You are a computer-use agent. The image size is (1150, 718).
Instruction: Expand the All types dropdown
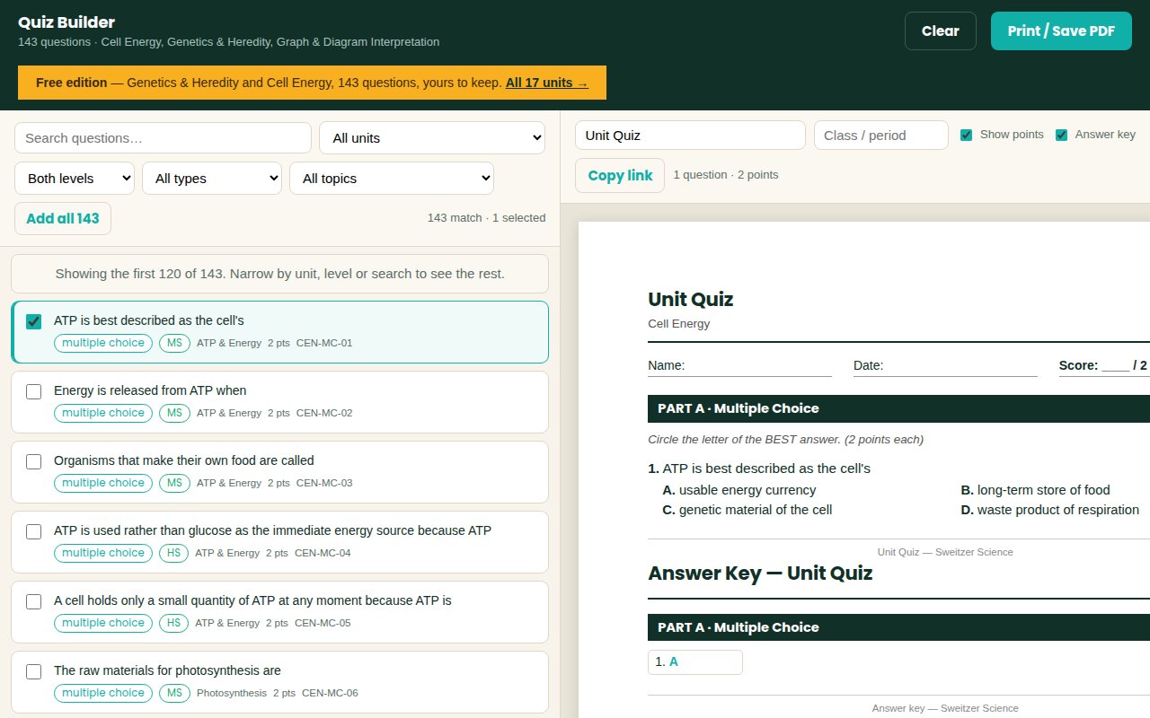[x=212, y=179]
